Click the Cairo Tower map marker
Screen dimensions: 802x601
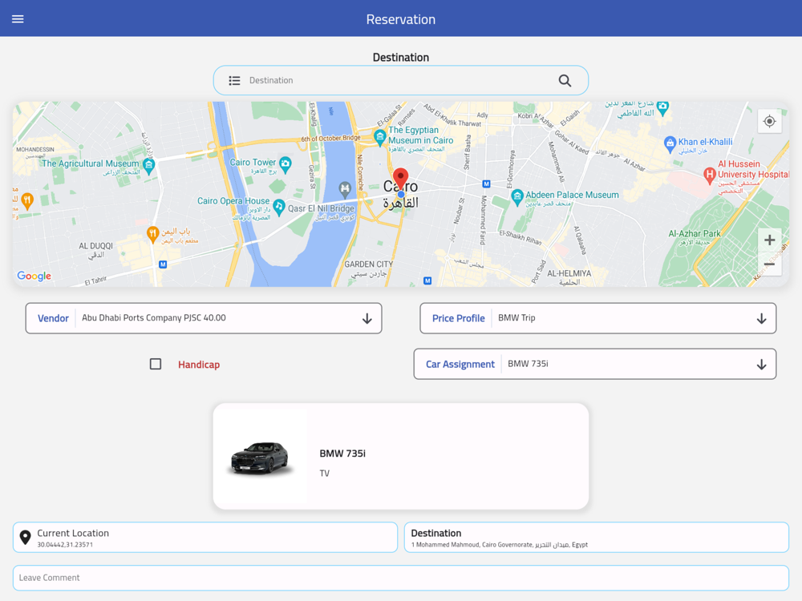click(x=286, y=164)
